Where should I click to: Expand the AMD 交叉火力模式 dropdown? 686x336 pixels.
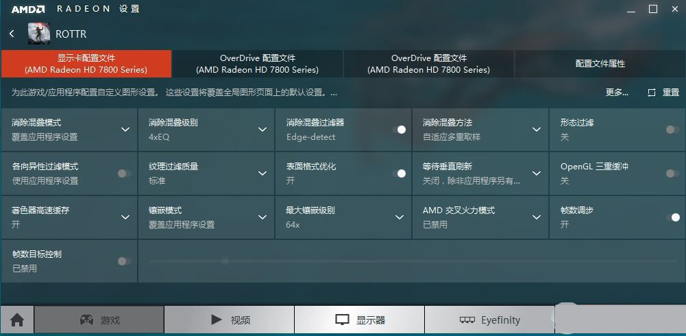[537, 217]
